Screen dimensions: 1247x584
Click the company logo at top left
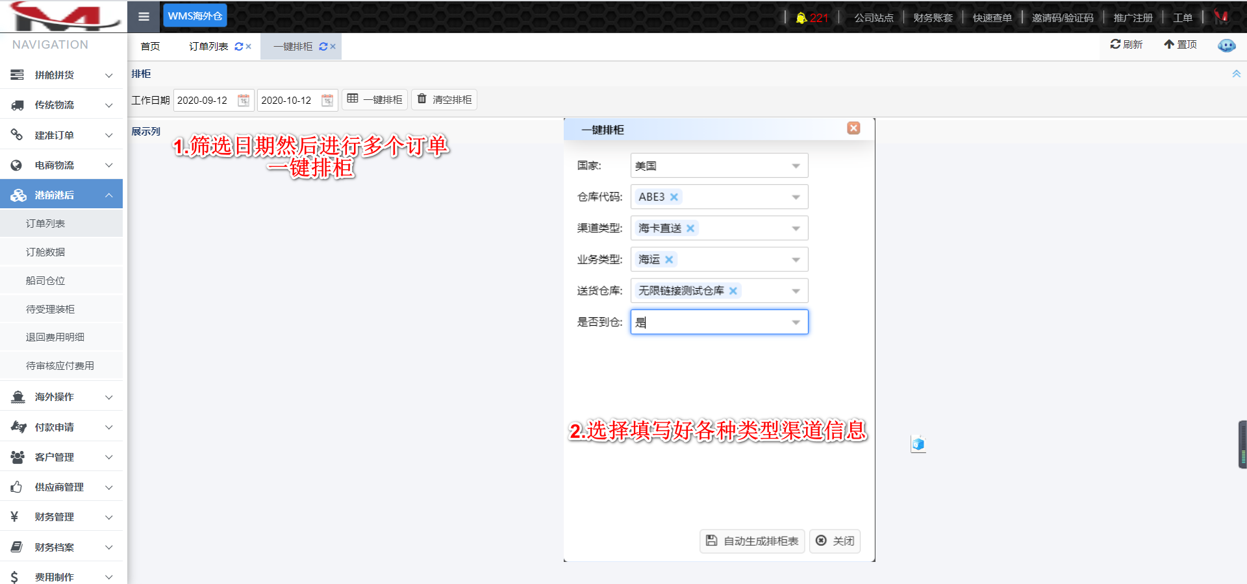[64, 16]
